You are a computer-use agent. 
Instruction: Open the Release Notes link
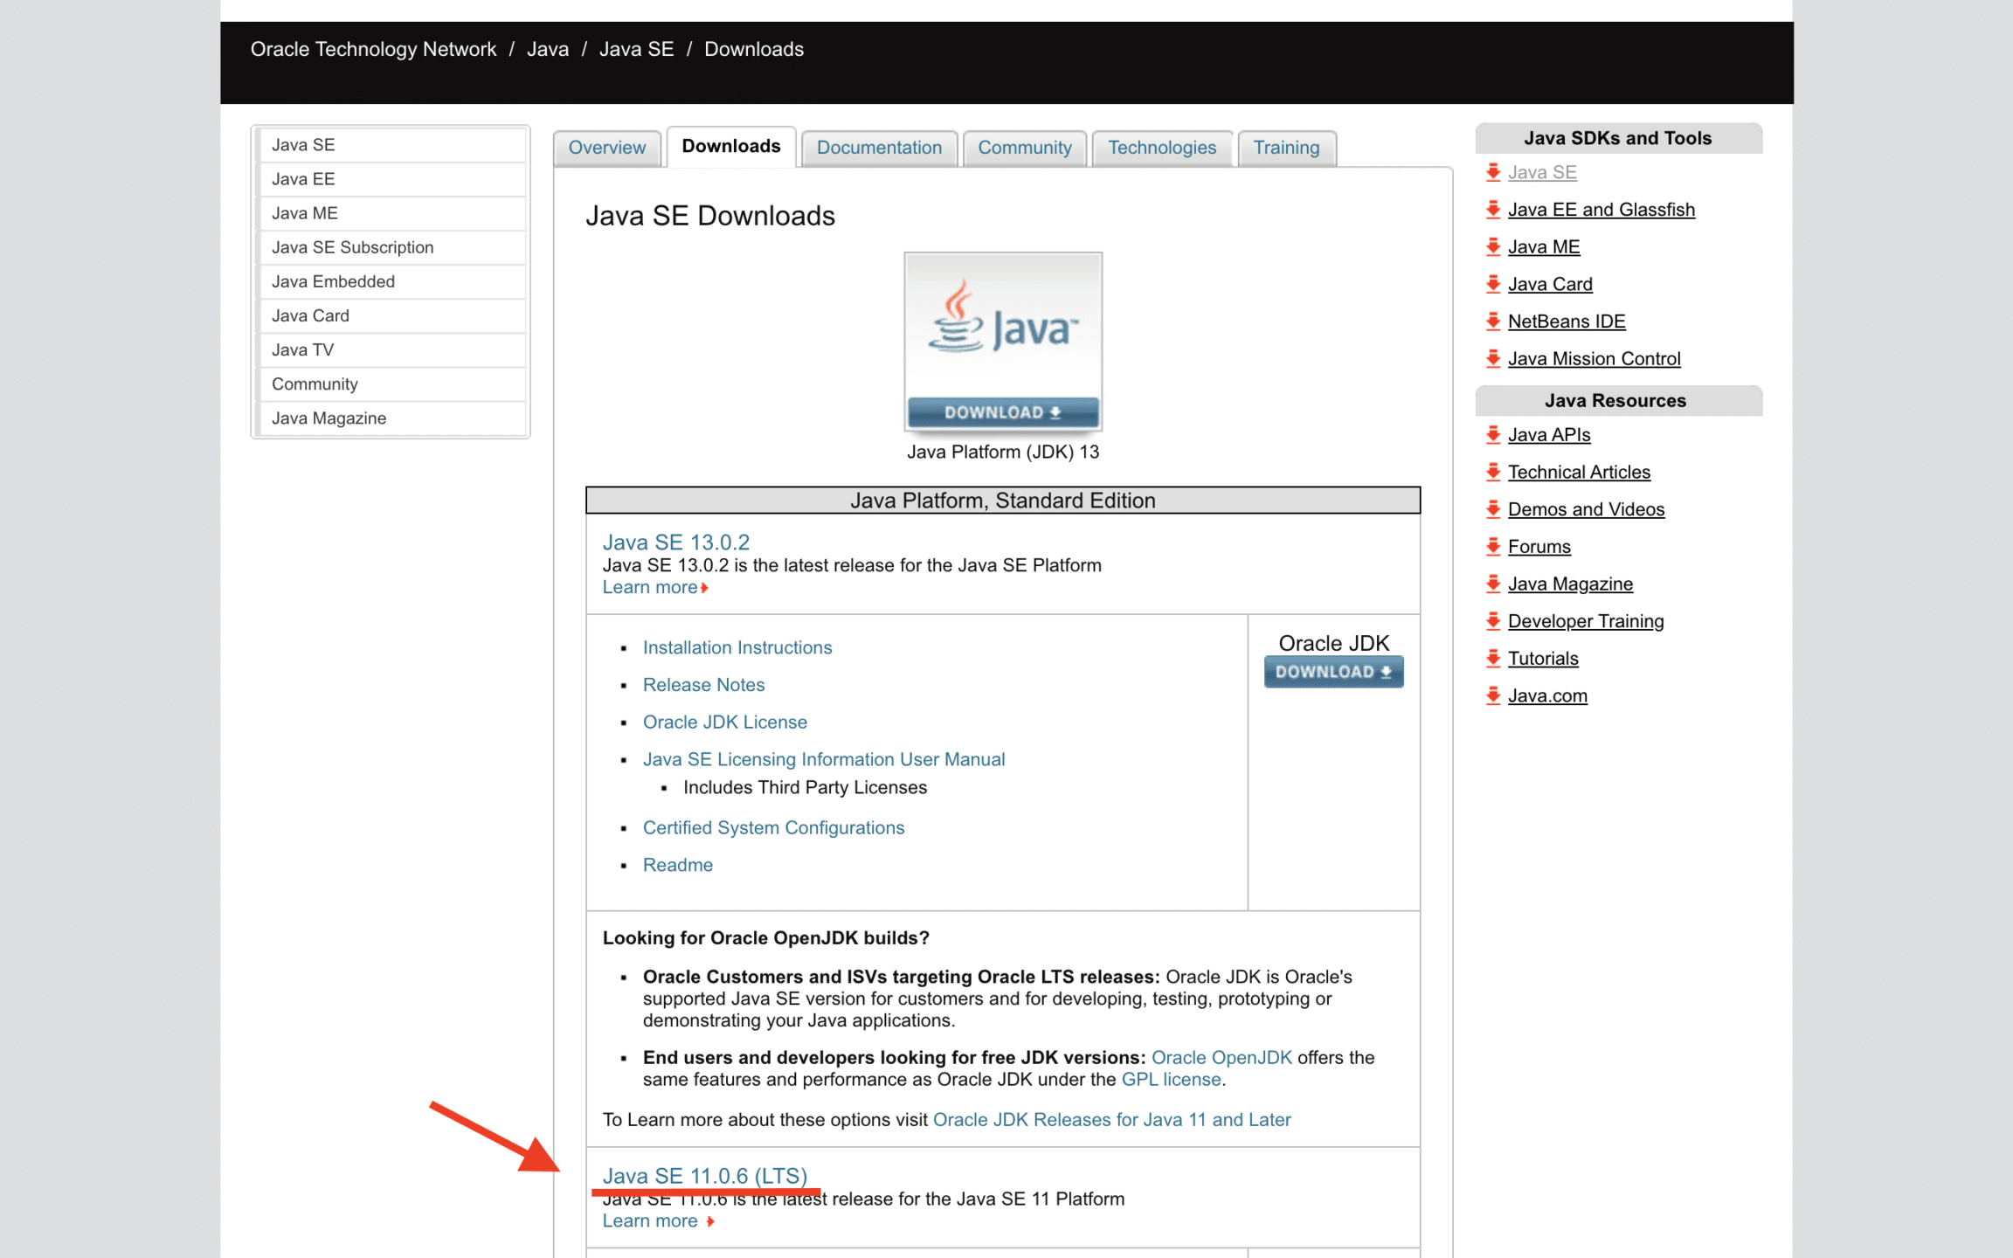tap(703, 685)
